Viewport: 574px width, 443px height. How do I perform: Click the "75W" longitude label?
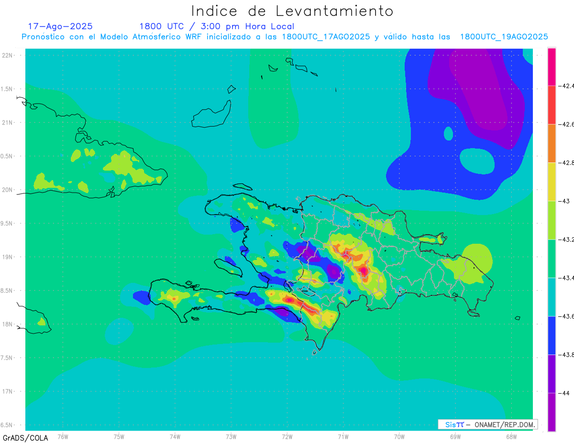(x=119, y=437)
